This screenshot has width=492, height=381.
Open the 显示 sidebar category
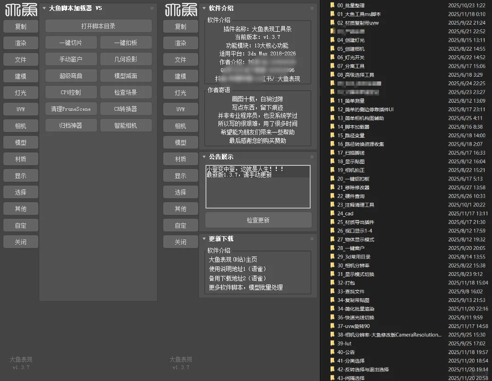20,175
